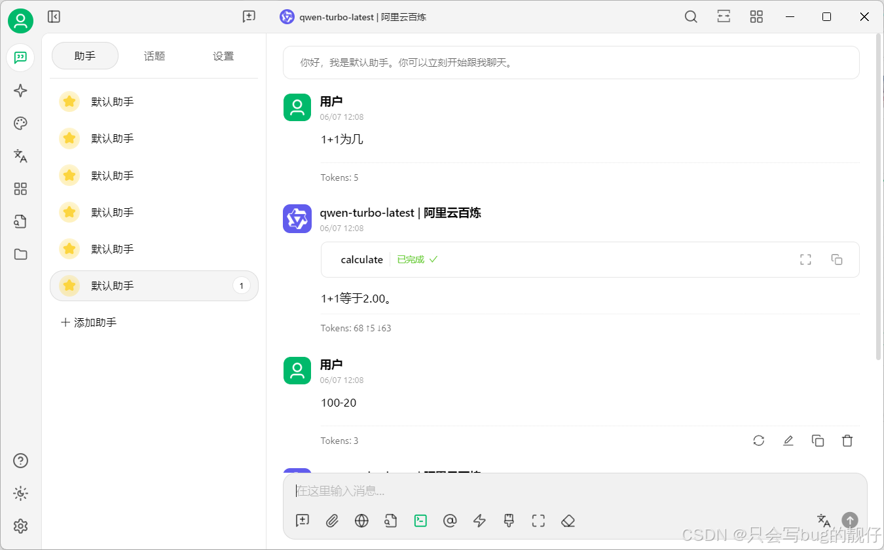This screenshot has width=884, height=550.
Task: Select the 默认助手 entry with badge 1
Action: [154, 286]
